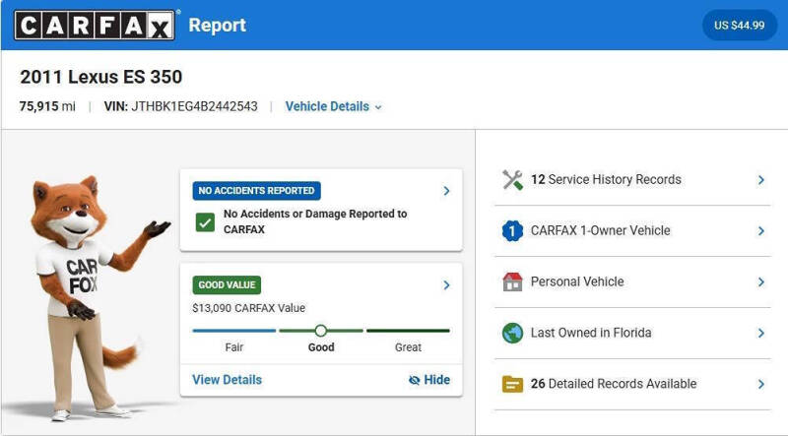Expand the No Accidents Reported chevron
The width and height of the screenshot is (788, 436).
(446, 191)
